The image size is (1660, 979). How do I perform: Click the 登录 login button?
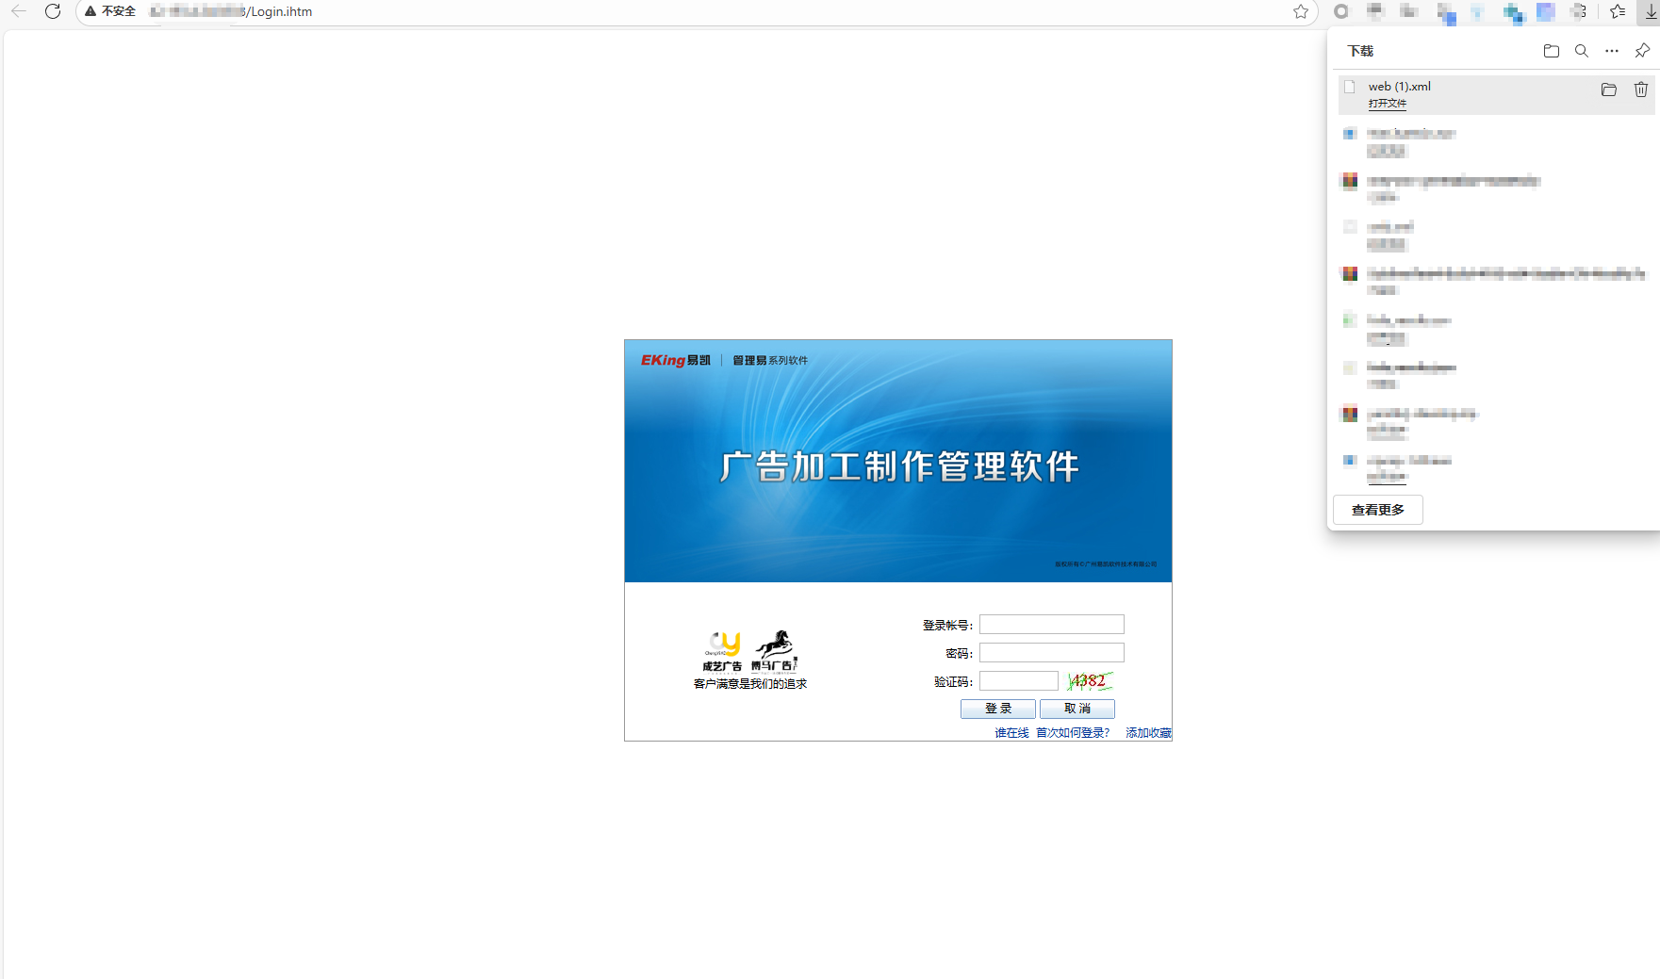point(997,709)
